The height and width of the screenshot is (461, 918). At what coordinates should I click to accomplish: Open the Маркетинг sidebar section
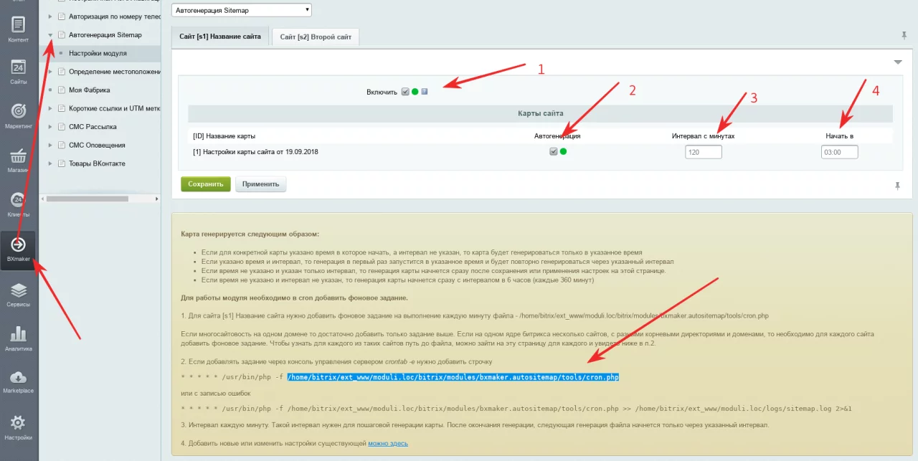coord(19,115)
